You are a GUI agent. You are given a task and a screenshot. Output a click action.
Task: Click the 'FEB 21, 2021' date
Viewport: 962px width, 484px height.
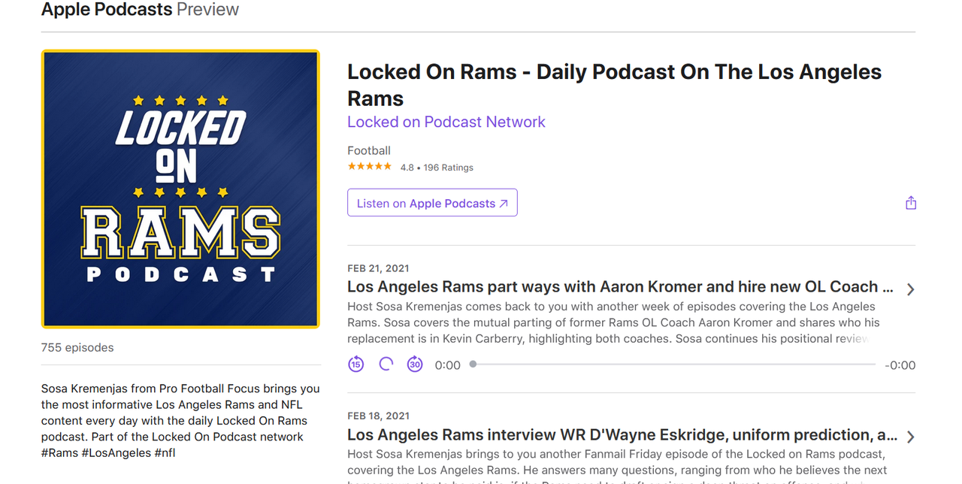[378, 268]
